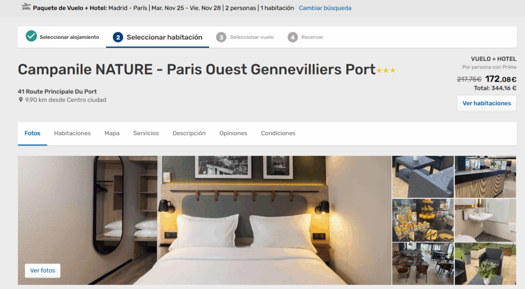Open the bathroom sink thumbnail
Viewport: 525px width, 289px height.
click(485, 220)
